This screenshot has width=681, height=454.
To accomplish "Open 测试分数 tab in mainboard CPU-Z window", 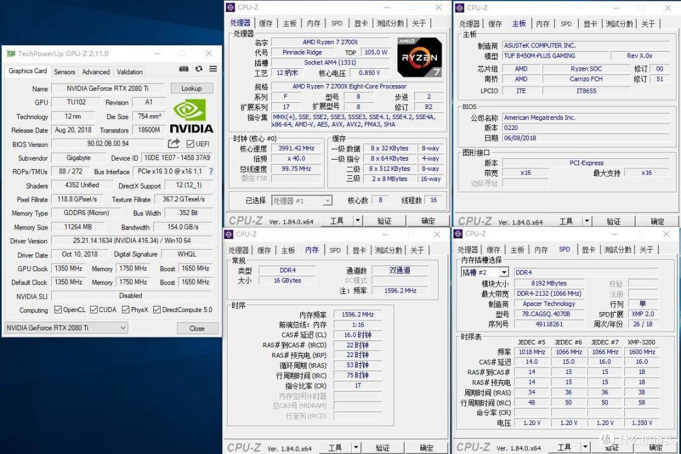I will coord(619,24).
